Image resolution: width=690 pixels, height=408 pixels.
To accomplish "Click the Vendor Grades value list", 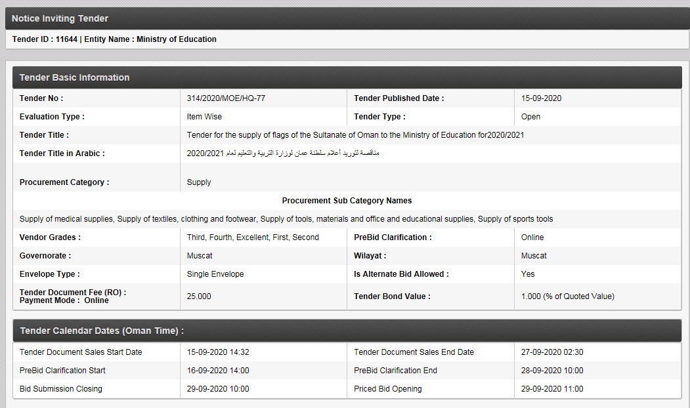I will tap(253, 237).
